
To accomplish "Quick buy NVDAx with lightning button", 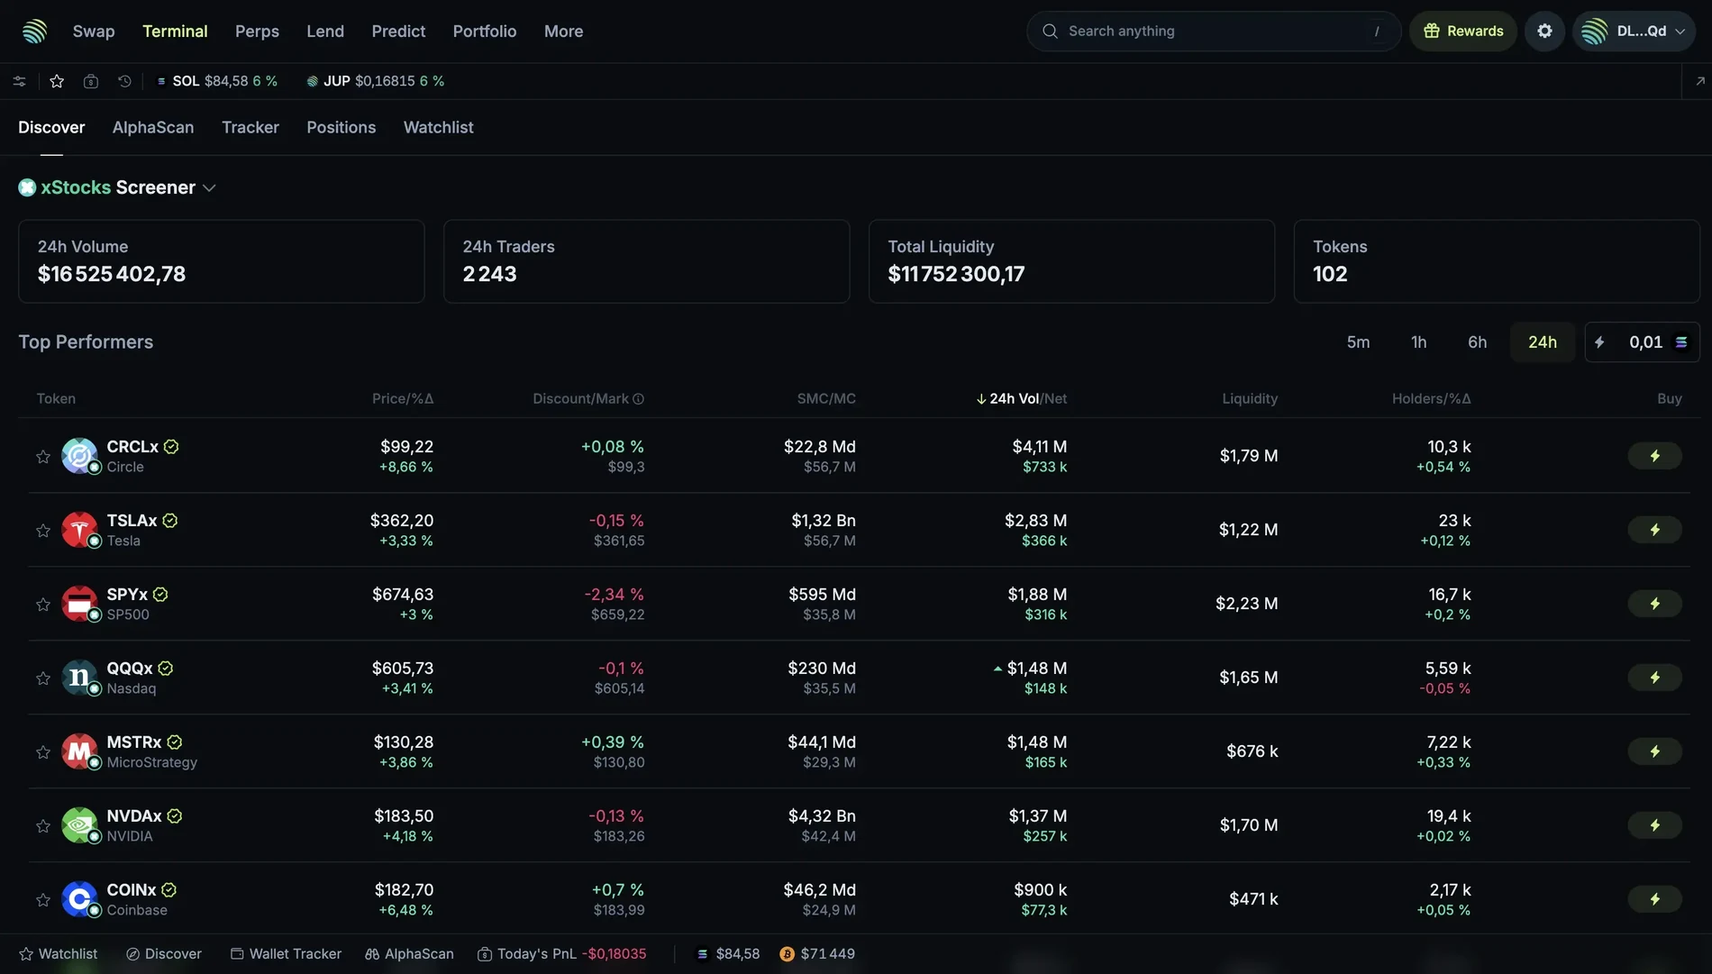I will (x=1654, y=825).
